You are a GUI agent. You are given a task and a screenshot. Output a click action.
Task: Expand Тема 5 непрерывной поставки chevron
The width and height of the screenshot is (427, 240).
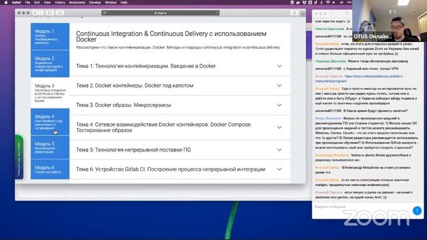tap(279, 149)
